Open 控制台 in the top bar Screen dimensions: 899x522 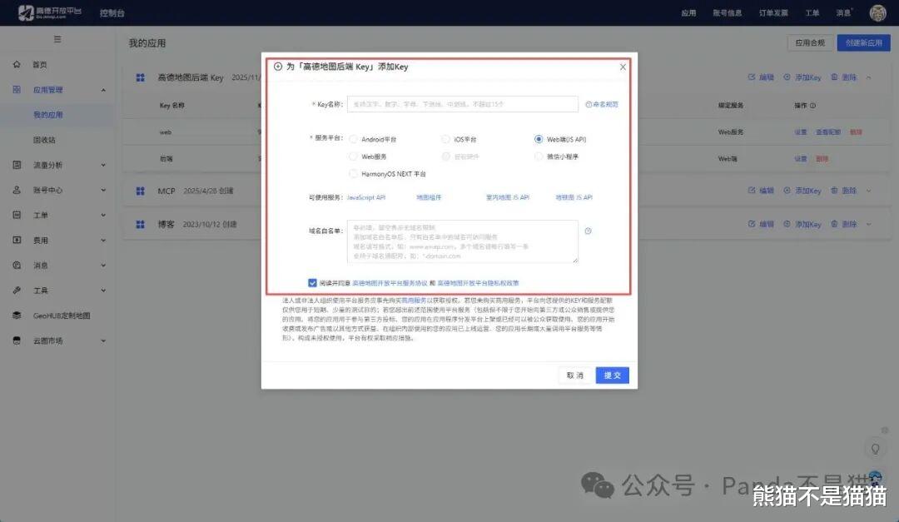point(112,12)
